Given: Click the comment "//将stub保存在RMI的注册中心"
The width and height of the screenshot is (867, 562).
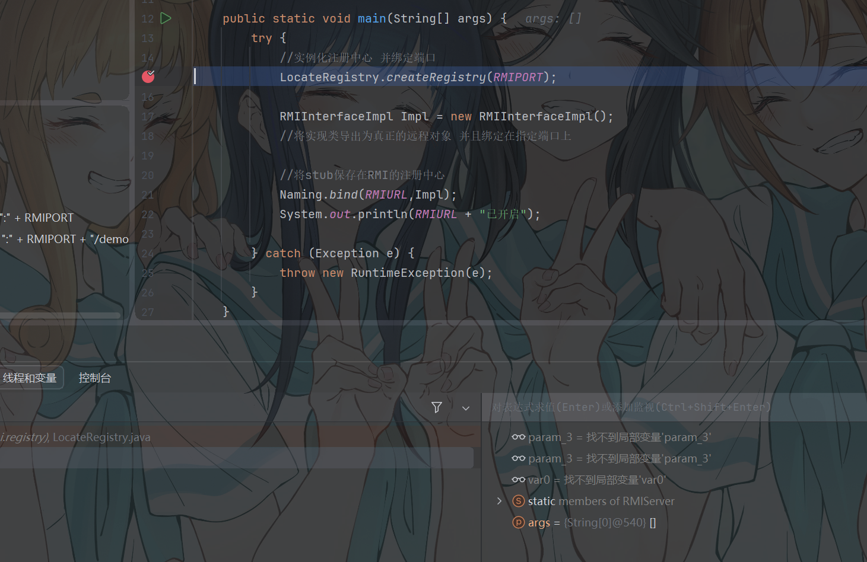Looking at the screenshot, I should pyautogui.click(x=362, y=175).
